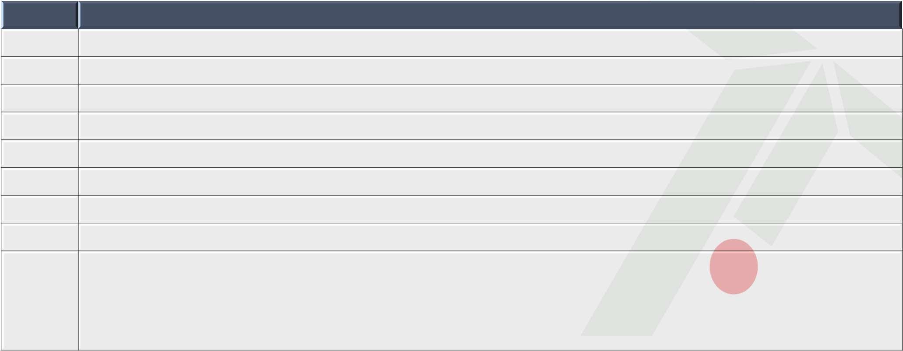The height and width of the screenshot is (351, 903).
Task: Select seventh row's left cell
Action: click(39, 209)
